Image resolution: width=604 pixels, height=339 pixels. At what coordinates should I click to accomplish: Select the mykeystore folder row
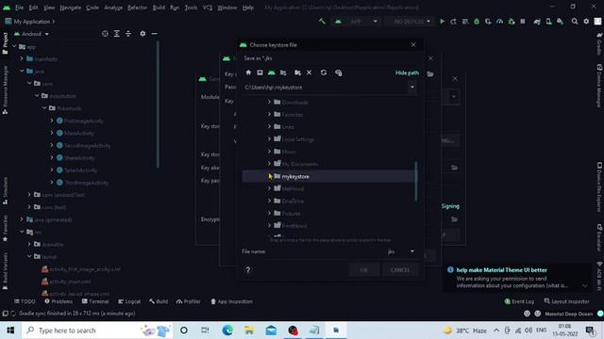328,176
